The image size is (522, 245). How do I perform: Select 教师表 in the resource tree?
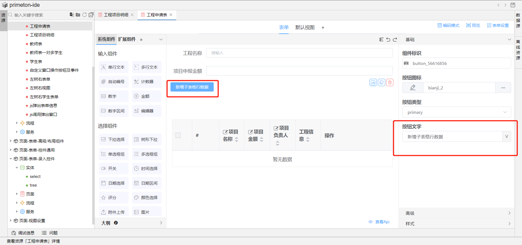(36, 44)
